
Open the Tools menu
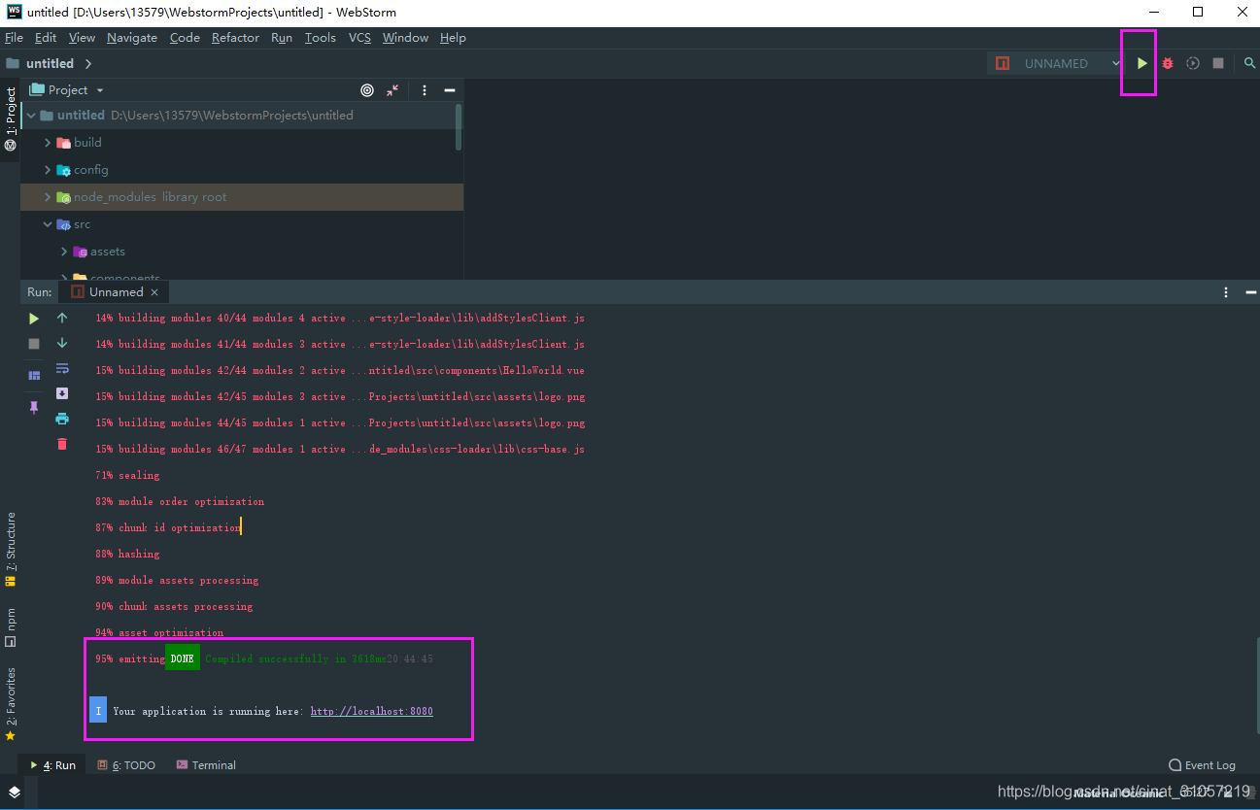(321, 38)
